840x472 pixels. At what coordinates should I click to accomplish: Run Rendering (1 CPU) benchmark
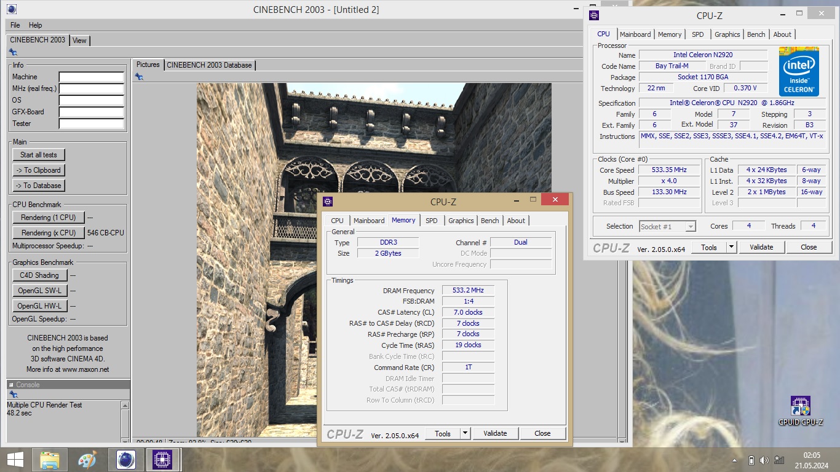[x=49, y=218]
